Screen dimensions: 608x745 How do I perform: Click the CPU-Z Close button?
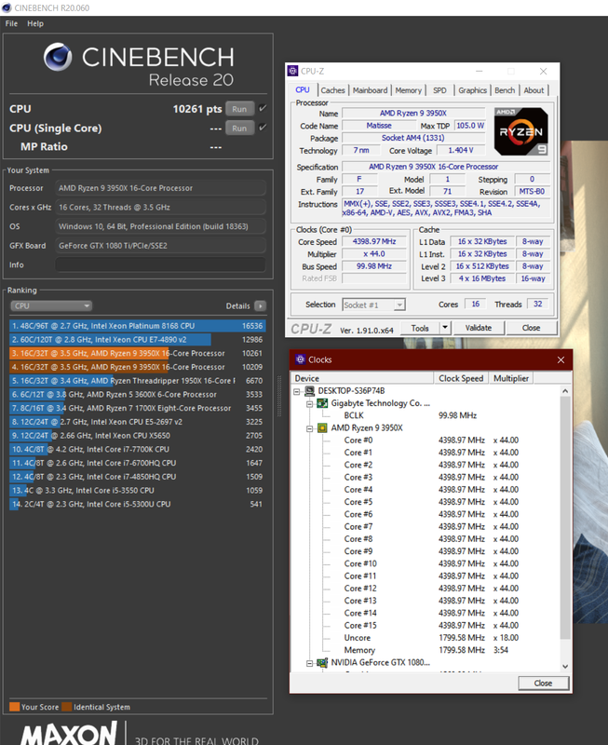tap(531, 328)
